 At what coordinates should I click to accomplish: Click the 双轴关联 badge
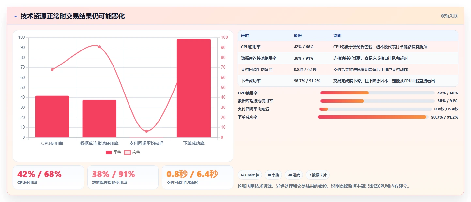click(x=449, y=16)
